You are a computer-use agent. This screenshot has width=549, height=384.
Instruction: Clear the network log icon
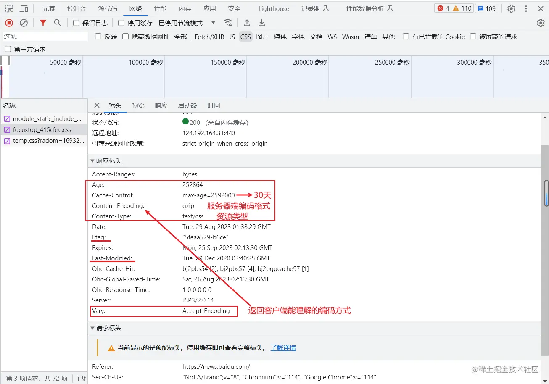pyautogui.click(x=24, y=23)
